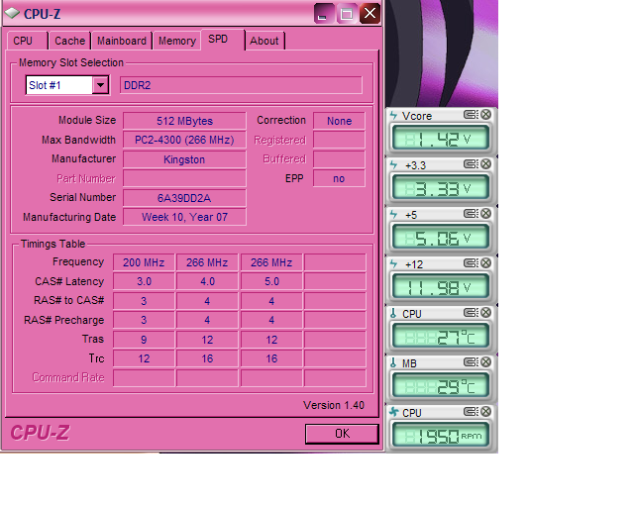The height and width of the screenshot is (507, 634).
Task: Maximize the CPU-Z window
Action: (x=347, y=14)
